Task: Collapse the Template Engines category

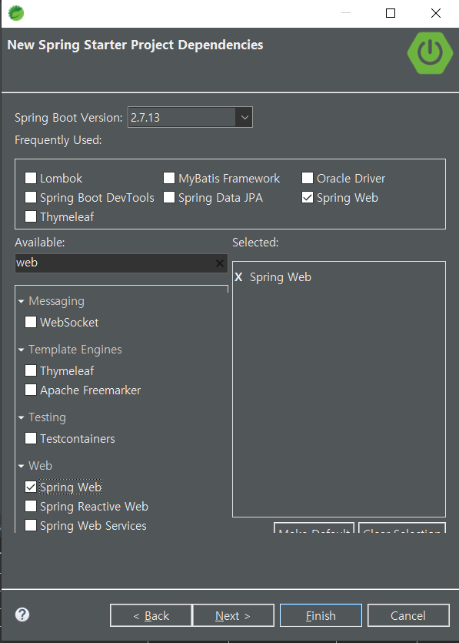Action: [x=22, y=350]
